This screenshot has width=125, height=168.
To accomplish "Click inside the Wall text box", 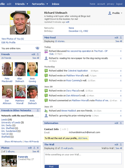I will [83, 158].
